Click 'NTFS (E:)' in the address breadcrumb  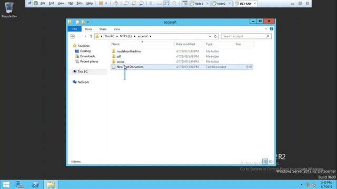pyautogui.click(x=126, y=36)
